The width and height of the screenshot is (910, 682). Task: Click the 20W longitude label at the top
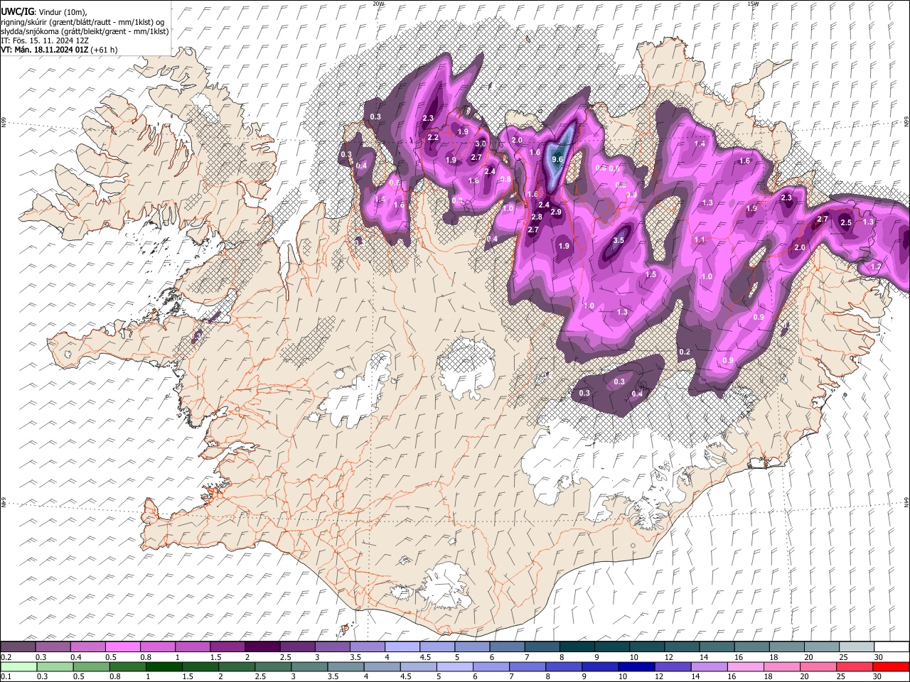[378, 4]
